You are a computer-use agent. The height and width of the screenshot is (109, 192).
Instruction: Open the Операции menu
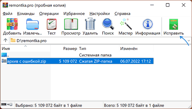(x=49, y=13)
